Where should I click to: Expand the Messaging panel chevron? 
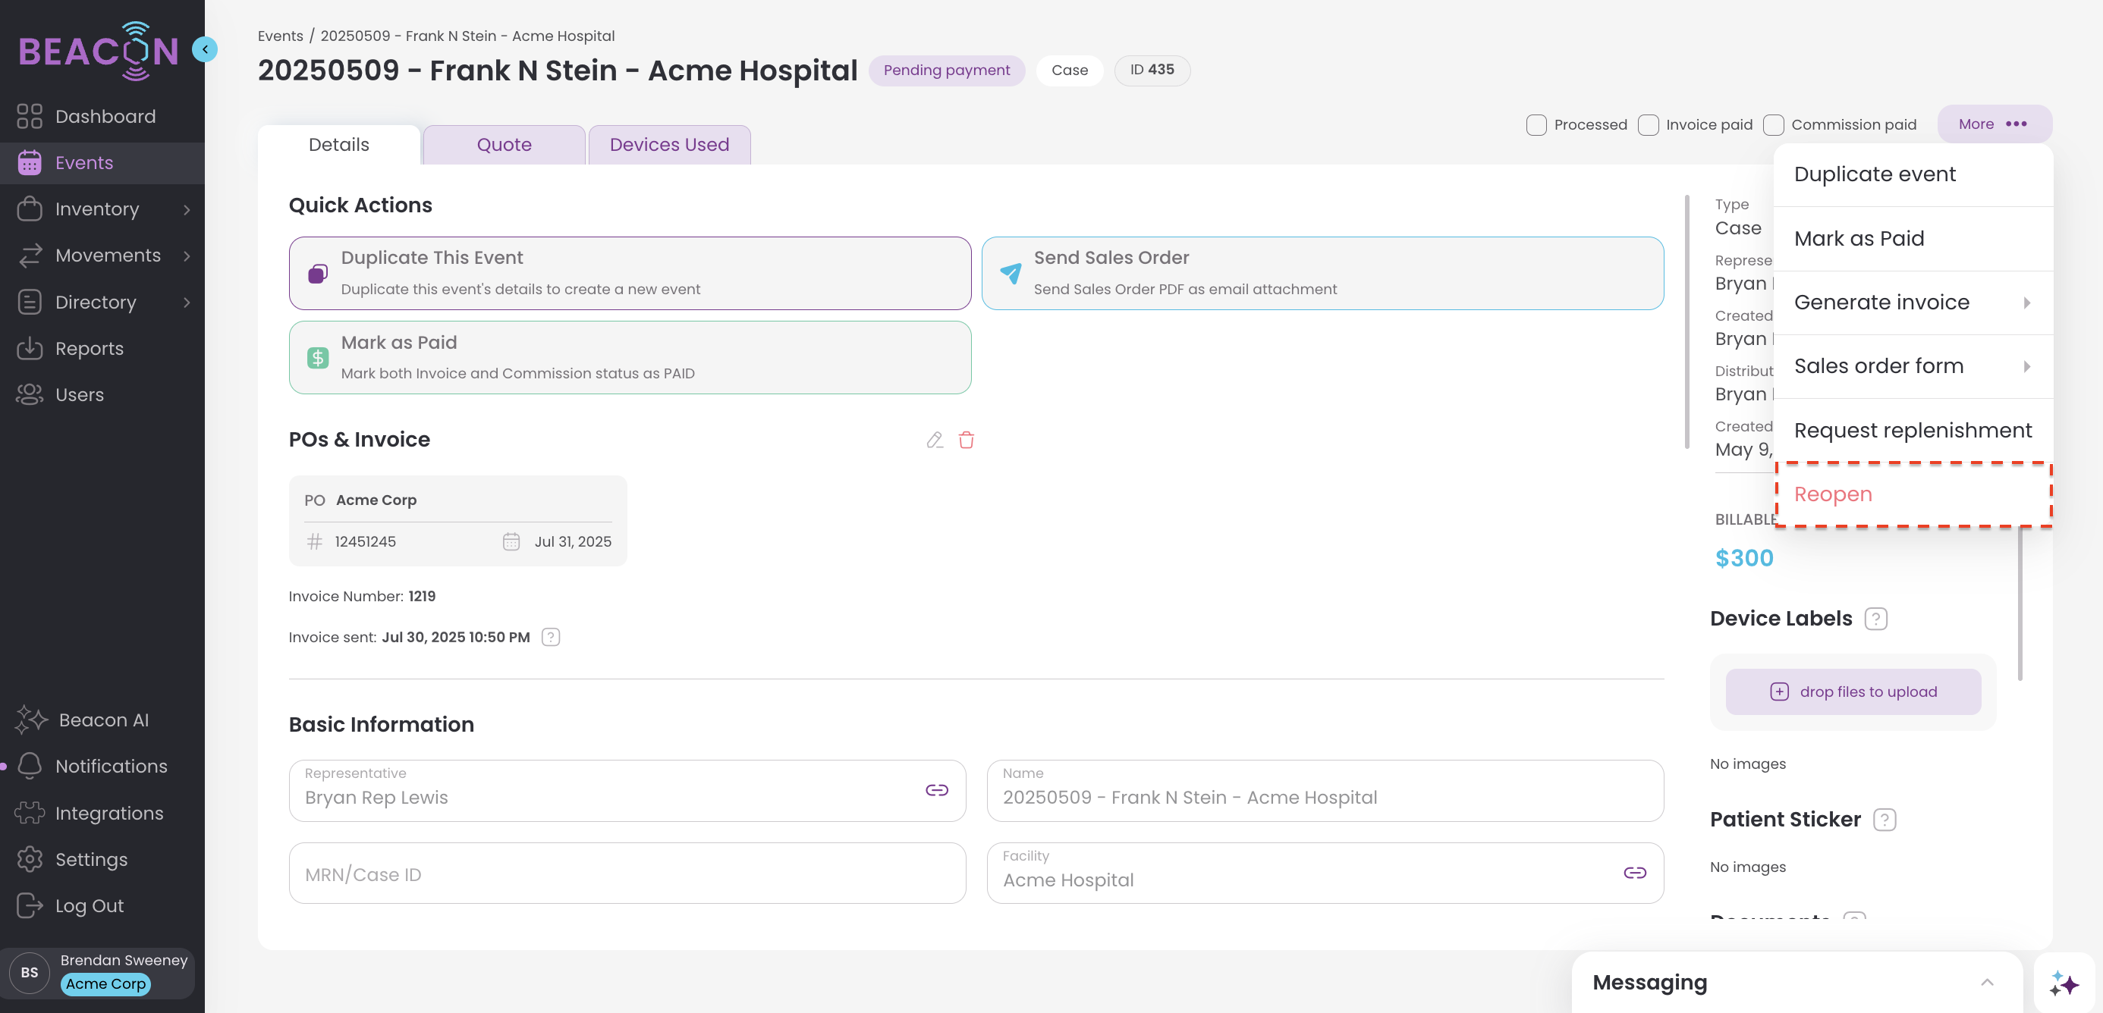(x=1986, y=982)
